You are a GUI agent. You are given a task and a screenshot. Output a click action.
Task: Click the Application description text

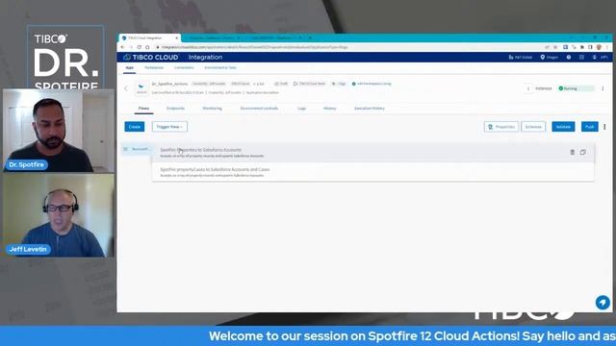click(263, 92)
